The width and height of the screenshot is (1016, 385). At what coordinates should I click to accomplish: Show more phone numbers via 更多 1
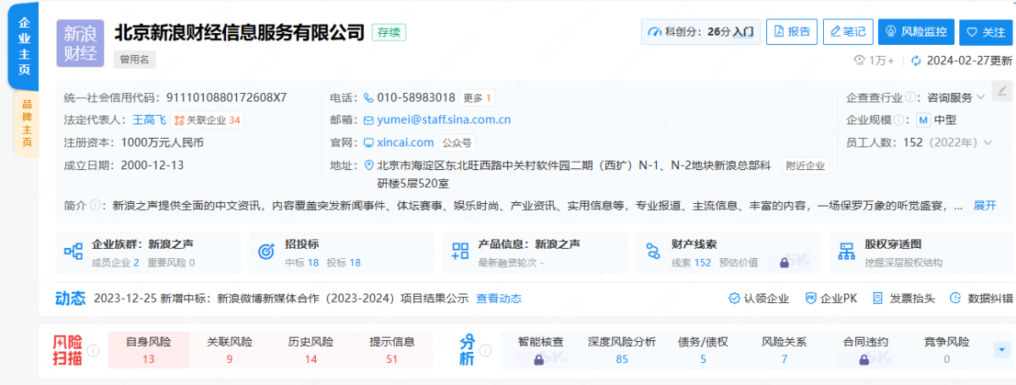pyautogui.click(x=478, y=97)
